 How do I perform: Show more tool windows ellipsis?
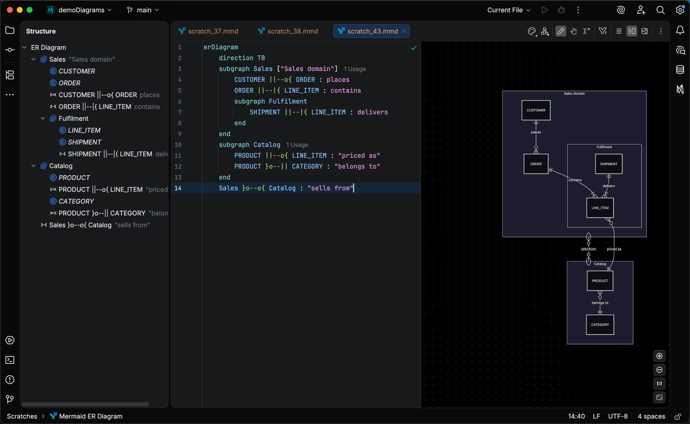click(x=10, y=94)
